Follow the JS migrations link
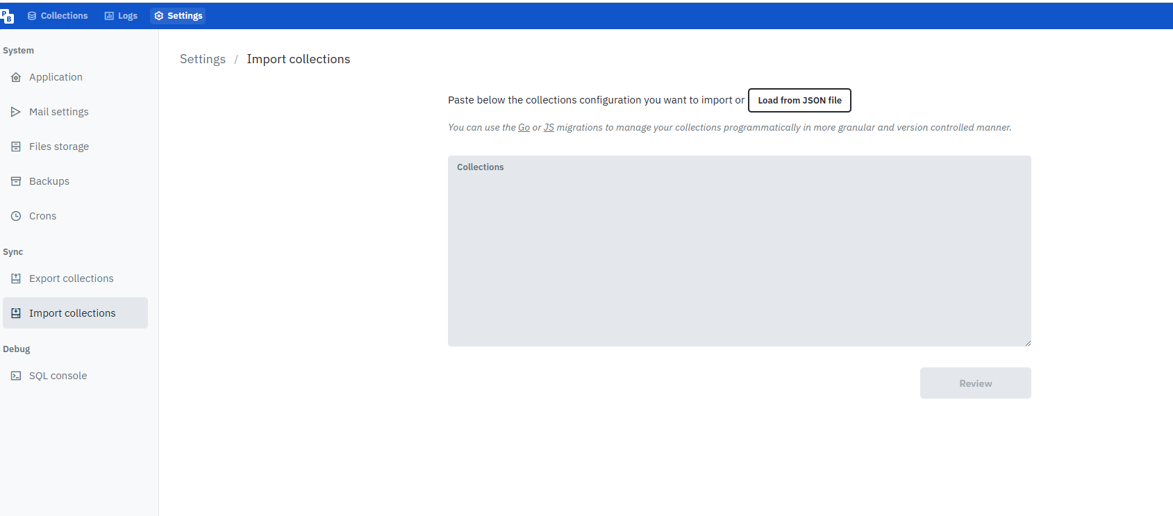This screenshot has height=516, width=1173. pyautogui.click(x=549, y=128)
